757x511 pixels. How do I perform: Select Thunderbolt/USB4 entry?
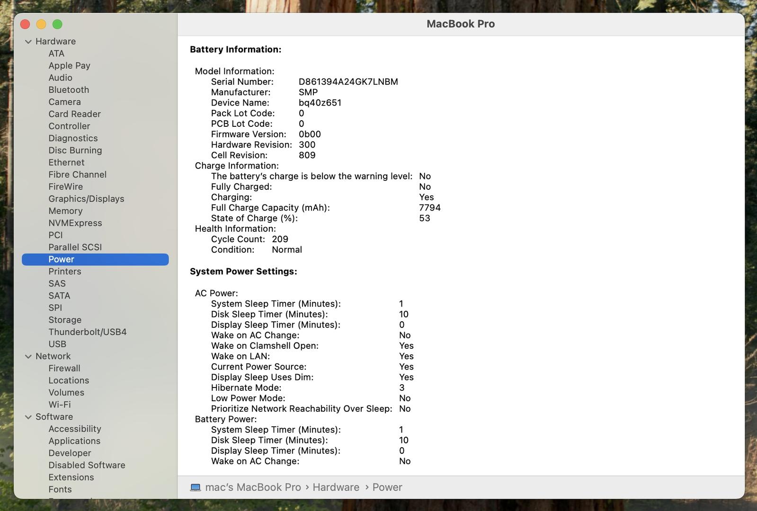coord(87,332)
